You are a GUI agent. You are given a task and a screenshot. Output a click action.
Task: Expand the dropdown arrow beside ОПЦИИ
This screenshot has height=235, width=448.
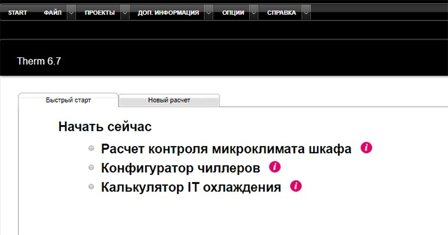click(x=254, y=13)
